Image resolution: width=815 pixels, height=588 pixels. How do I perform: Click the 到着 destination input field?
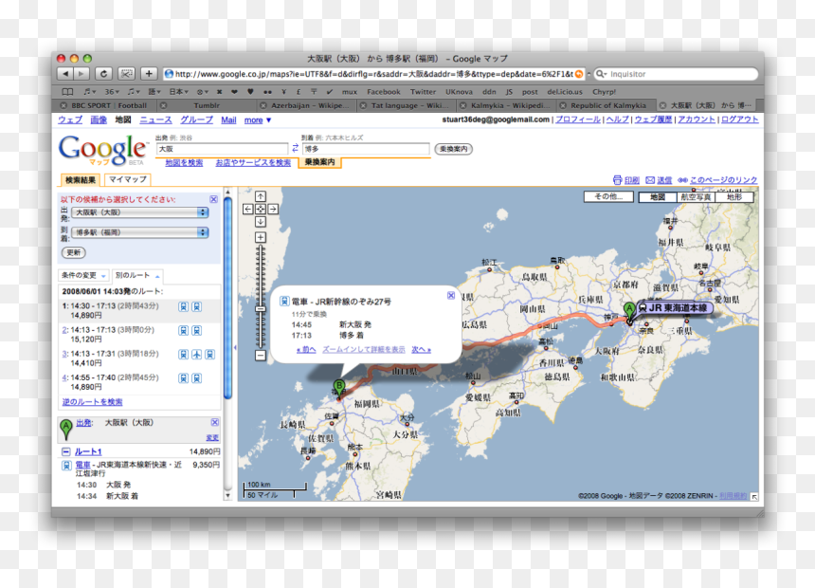(366, 149)
